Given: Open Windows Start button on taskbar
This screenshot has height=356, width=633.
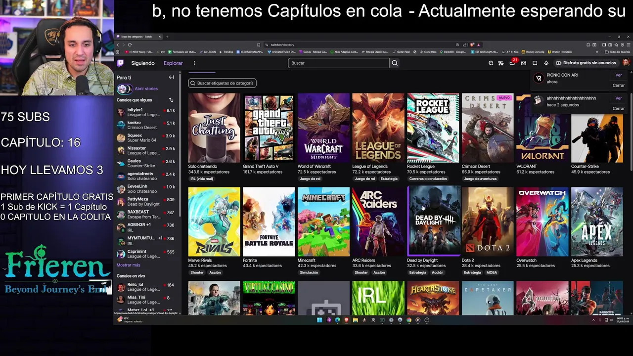Looking at the screenshot, I should tap(319, 320).
